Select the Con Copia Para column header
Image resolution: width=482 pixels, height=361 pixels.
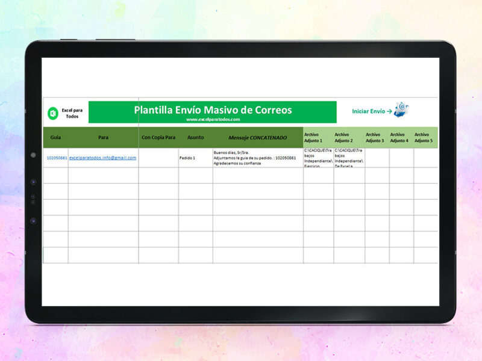[x=158, y=137]
